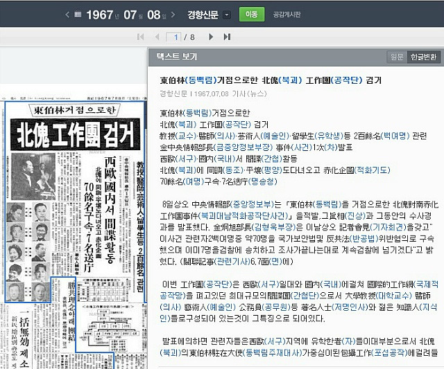Select the year 1967 in date bar
This screenshot has height=369, width=444.
tap(100, 15)
